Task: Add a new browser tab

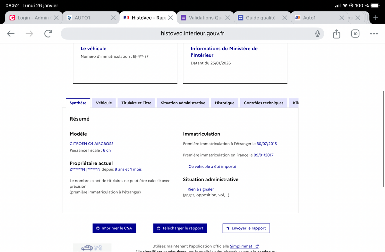Action: (x=376, y=18)
